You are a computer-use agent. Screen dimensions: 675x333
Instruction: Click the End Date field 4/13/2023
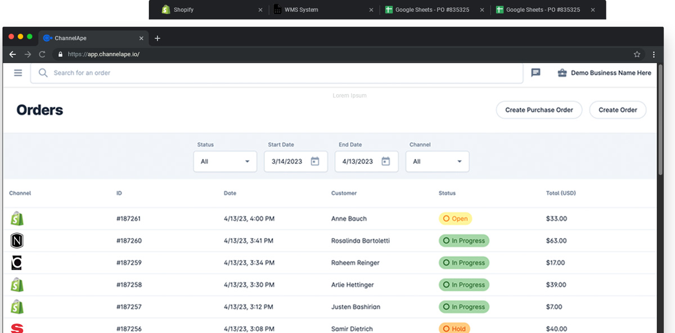(366, 161)
